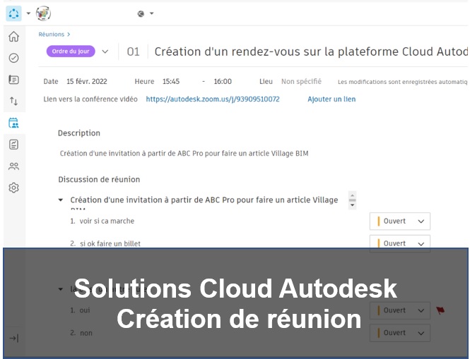Open the checkmark circle icon in sidebar
The image size is (470, 359).
coord(14,58)
